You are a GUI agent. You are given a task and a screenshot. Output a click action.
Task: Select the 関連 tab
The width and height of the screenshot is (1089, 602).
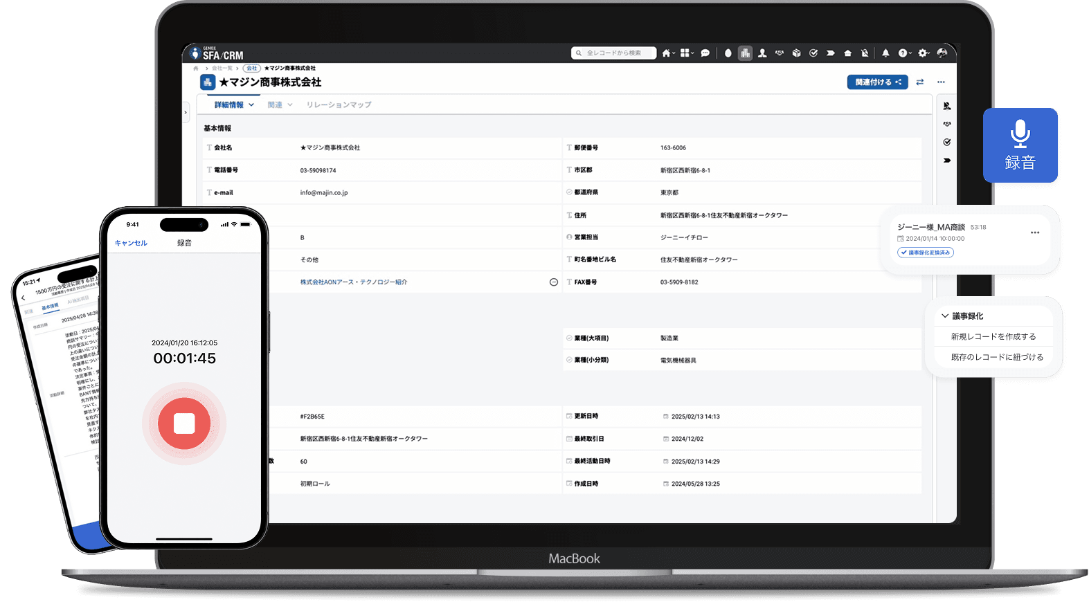click(x=275, y=105)
